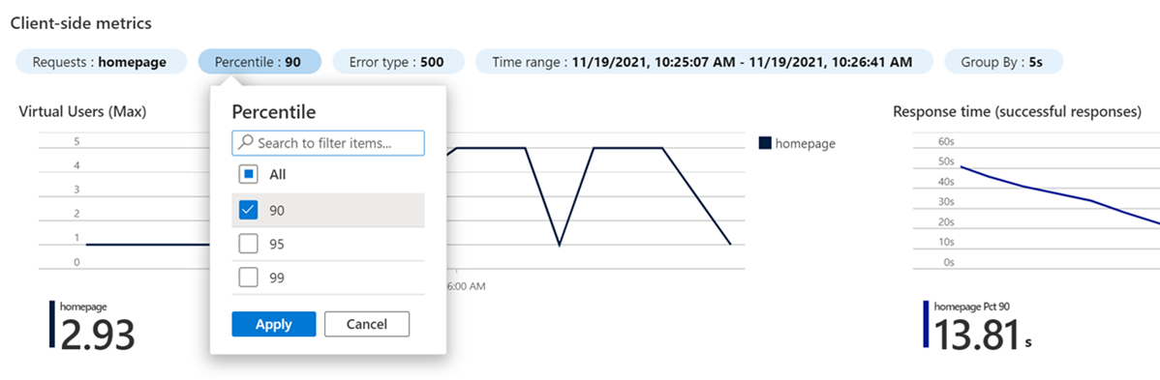Focus the Search to filter items field
1160x380 pixels.
pos(327,143)
